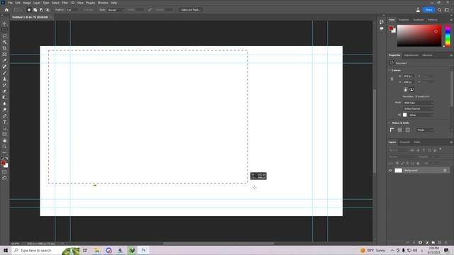
Task: Open the History panel icon
Action: click(x=382, y=22)
